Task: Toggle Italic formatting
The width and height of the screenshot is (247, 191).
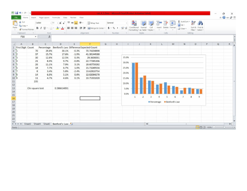Action: tap(41, 28)
